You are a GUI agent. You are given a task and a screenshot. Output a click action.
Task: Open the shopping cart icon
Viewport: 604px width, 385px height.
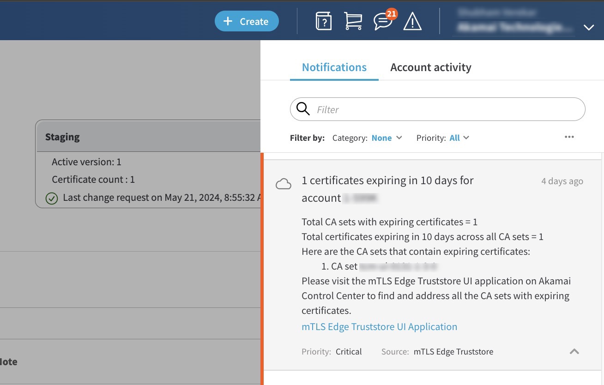(x=353, y=21)
